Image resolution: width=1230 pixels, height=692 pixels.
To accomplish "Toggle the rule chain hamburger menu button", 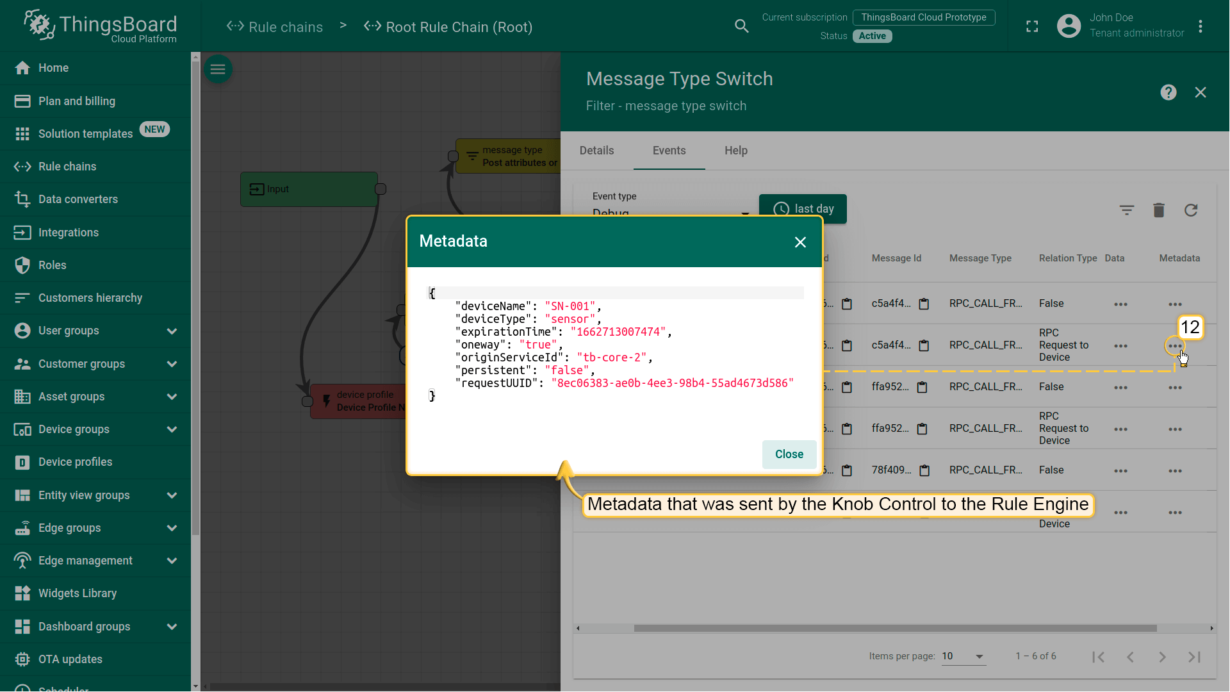I will [218, 69].
